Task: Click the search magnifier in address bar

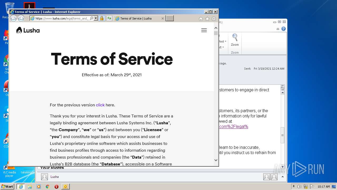Action: click(91, 18)
